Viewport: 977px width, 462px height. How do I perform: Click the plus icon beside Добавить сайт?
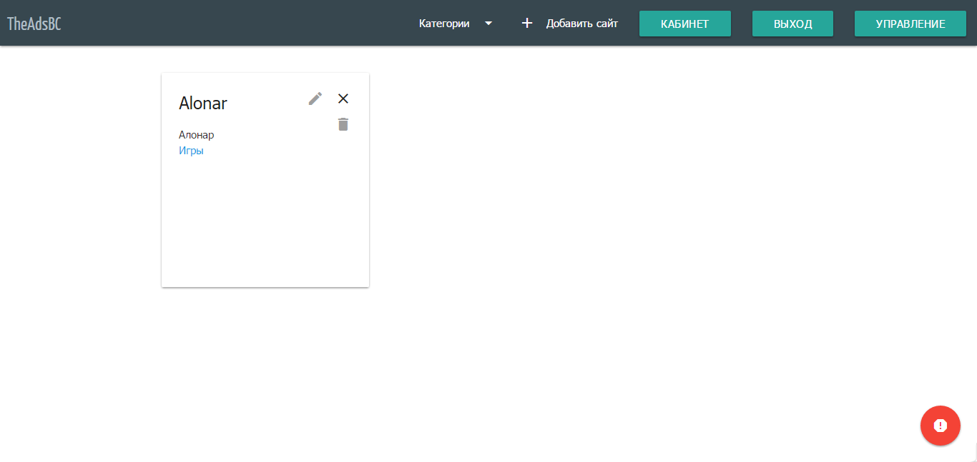coord(527,24)
